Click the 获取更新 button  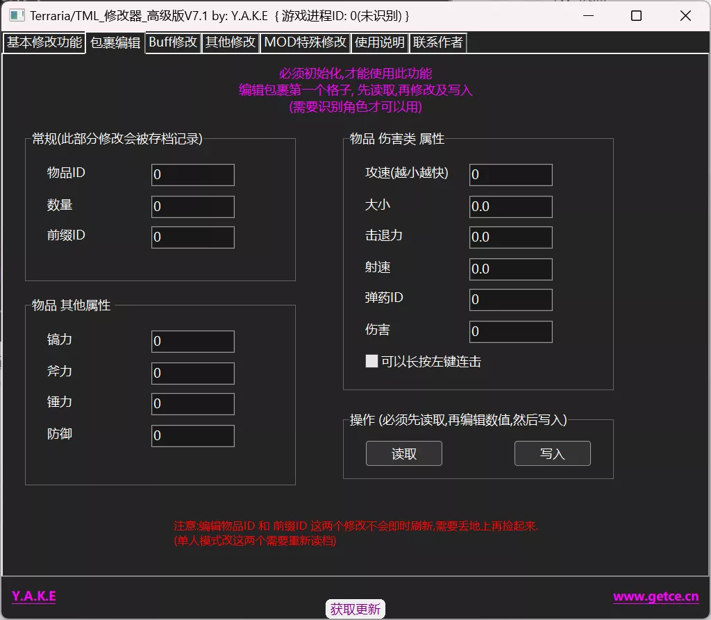(355, 609)
